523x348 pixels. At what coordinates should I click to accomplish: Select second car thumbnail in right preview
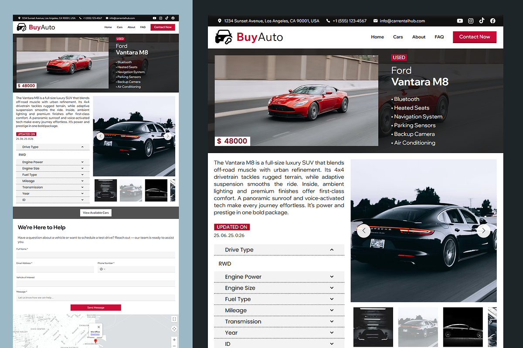click(x=418, y=327)
